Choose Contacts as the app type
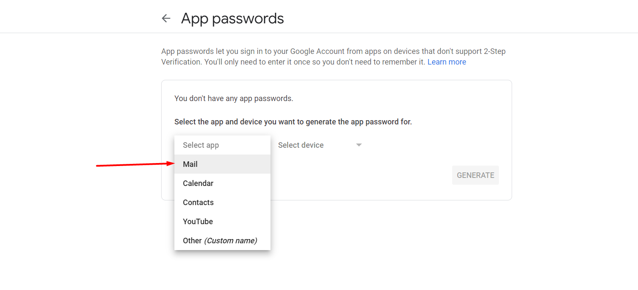 click(198, 202)
